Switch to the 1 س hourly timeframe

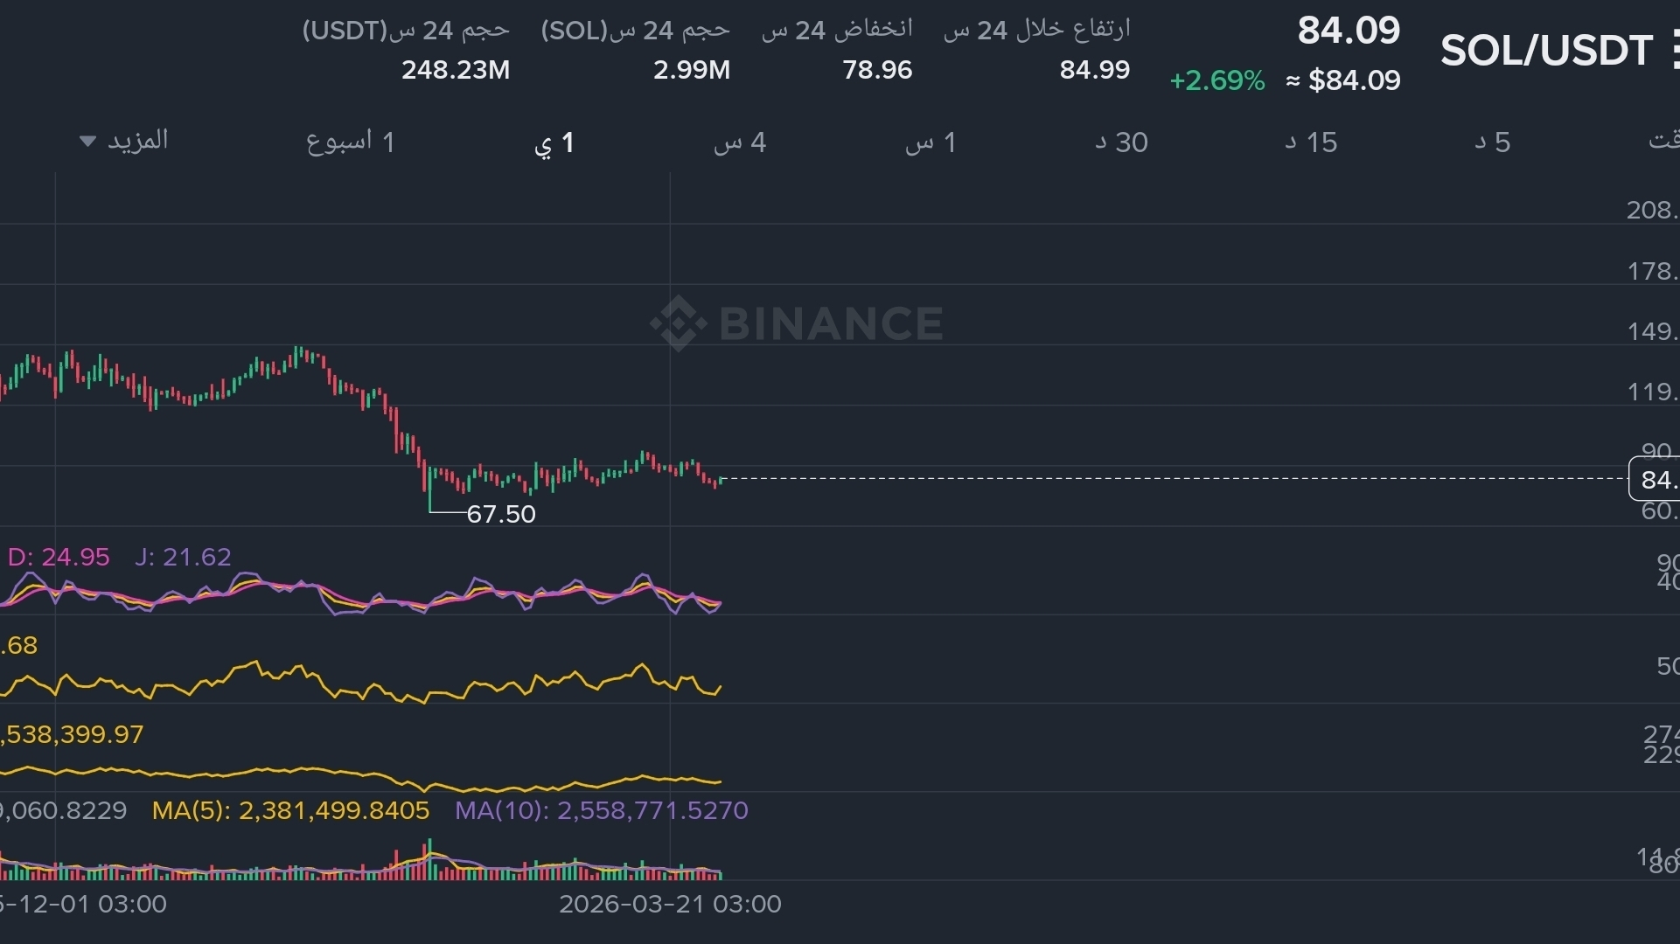tap(931, 142)
